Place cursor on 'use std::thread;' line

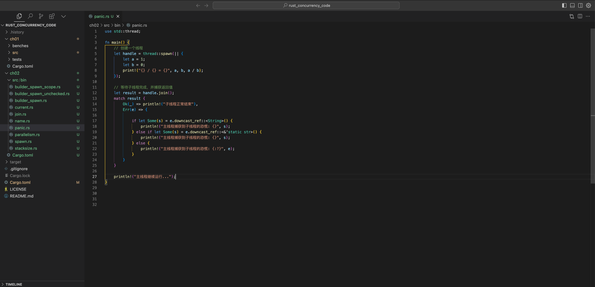(x=122, y=31)
